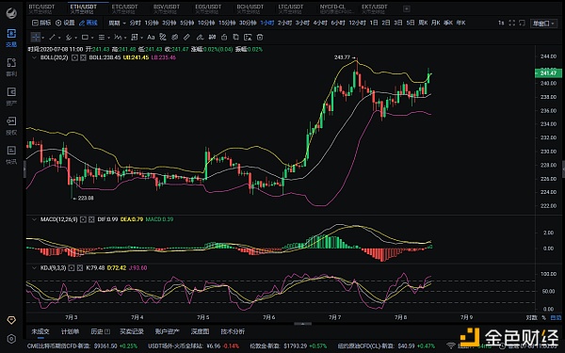
Task: Select the 4小时 timeframe
Action: pos(320,23)
